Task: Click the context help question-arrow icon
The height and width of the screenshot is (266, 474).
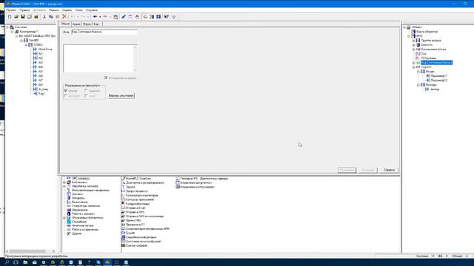Action: pos(166,17)
